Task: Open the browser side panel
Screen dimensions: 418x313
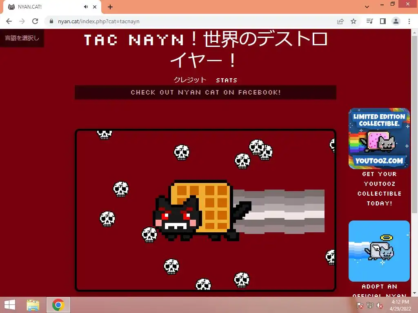Action: 383,21
